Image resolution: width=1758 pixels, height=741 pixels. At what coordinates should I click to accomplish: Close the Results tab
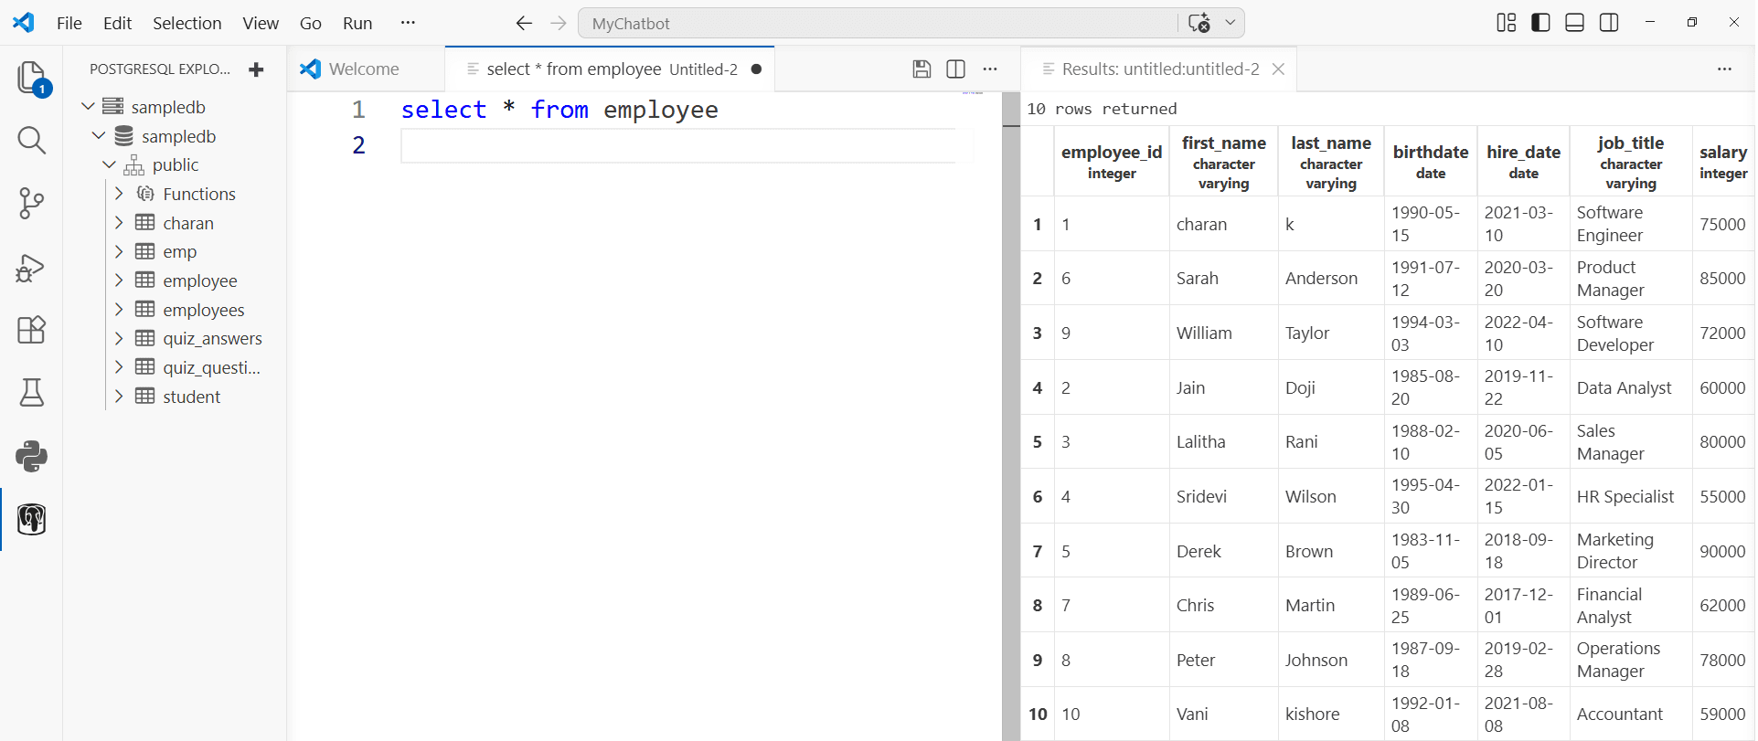[x=1278, y=69]
